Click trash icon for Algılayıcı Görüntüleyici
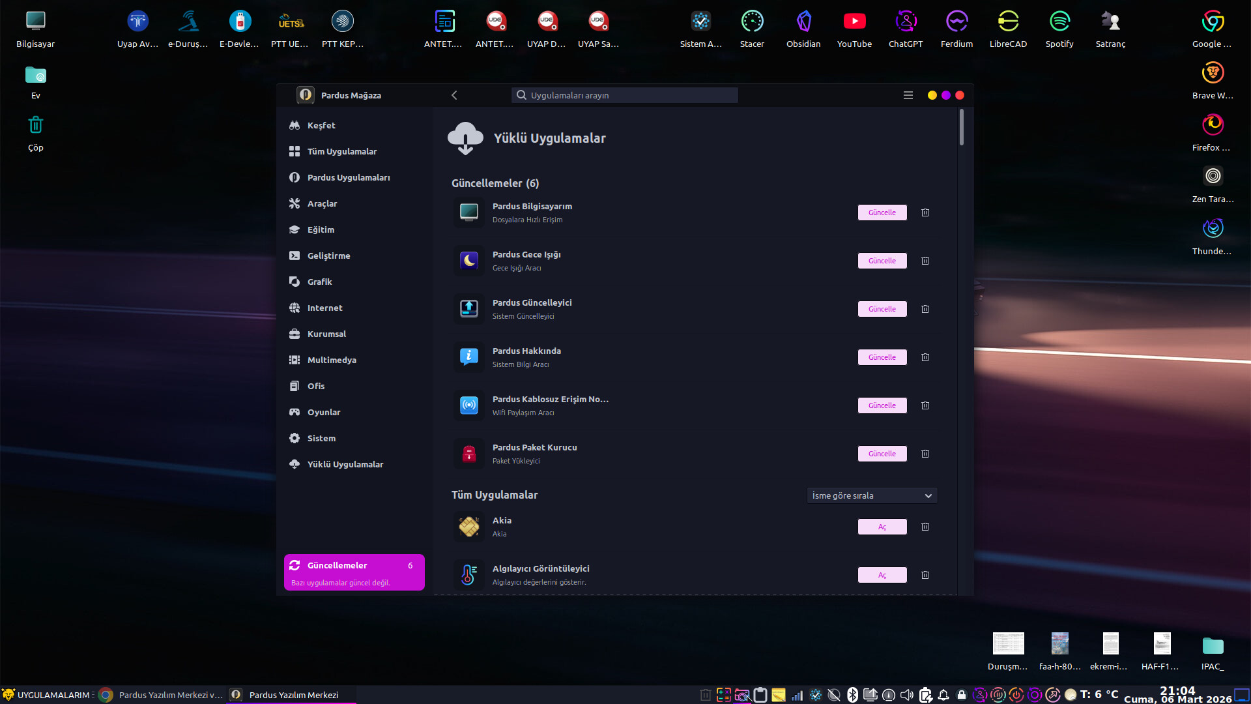The height and width of the screenshot is (704, 1251). click(x=925, y=575)
